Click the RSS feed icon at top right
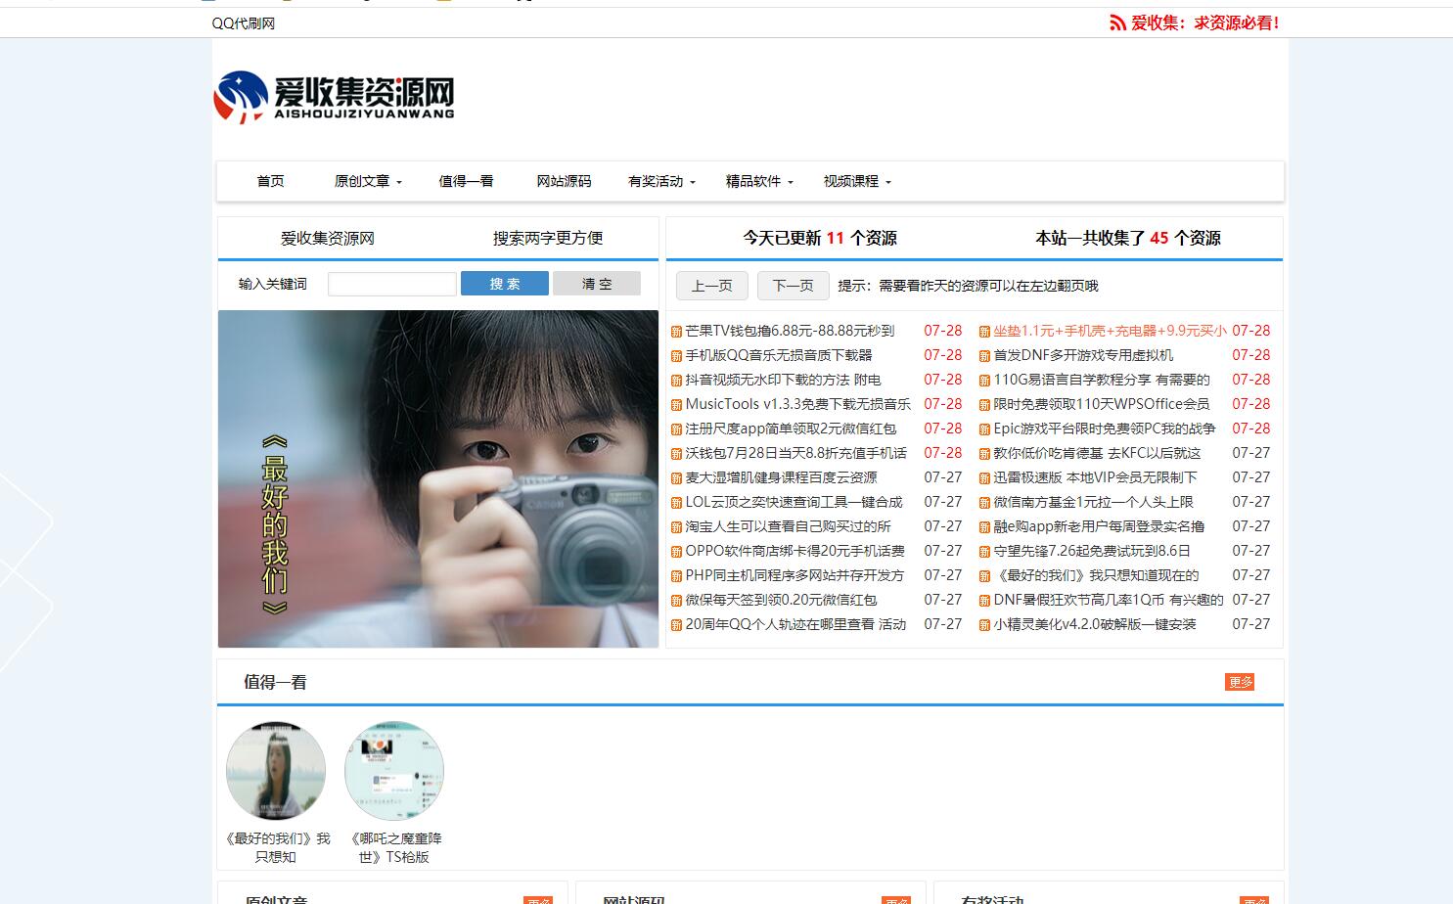This screenshot has height=904, width=1453. tap(1117, 23)
